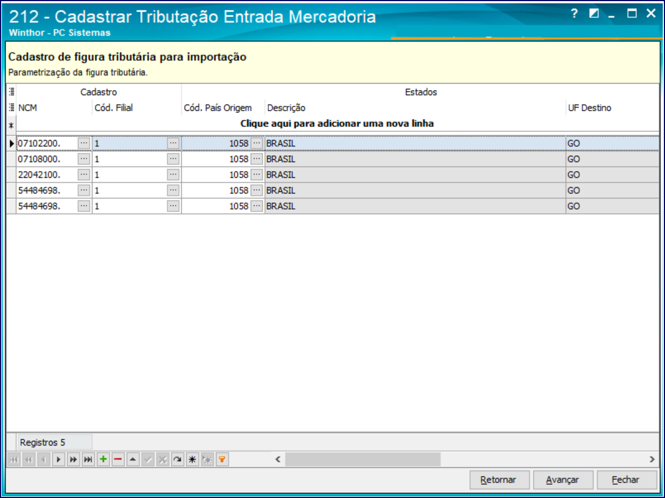Open Cód. Filial lookup in row 07108000
Viewport: 665px width, 498px height.
174,159
